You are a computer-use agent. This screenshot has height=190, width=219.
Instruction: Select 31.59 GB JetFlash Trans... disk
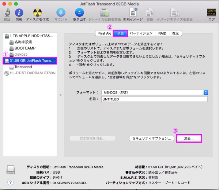pyautogui.click(x=30, y=61)
